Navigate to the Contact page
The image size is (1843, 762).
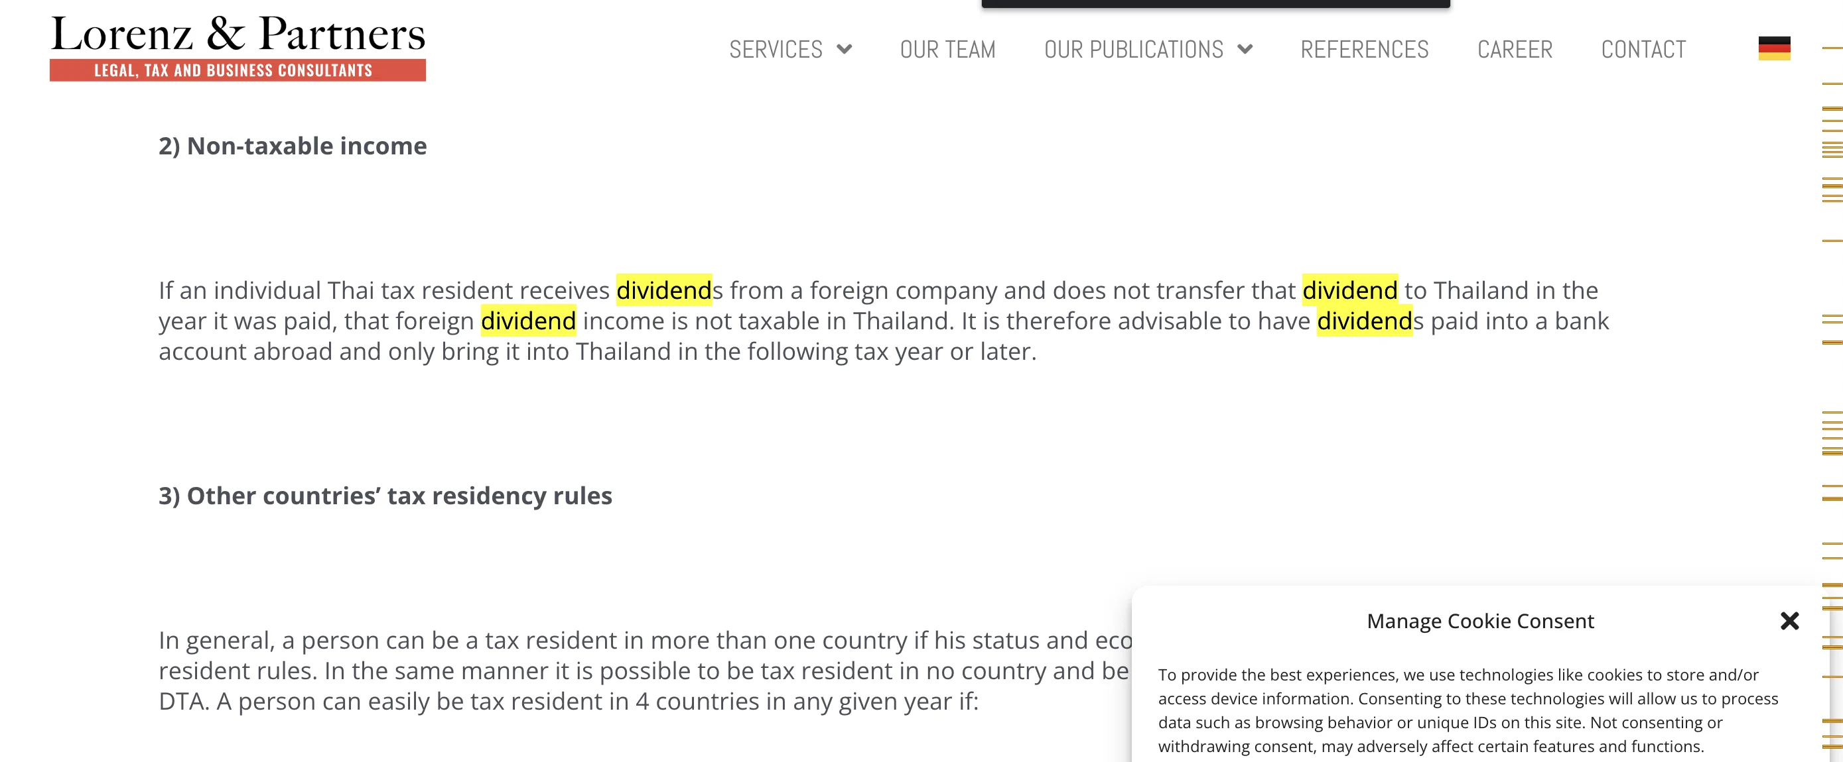(1643, 49)
